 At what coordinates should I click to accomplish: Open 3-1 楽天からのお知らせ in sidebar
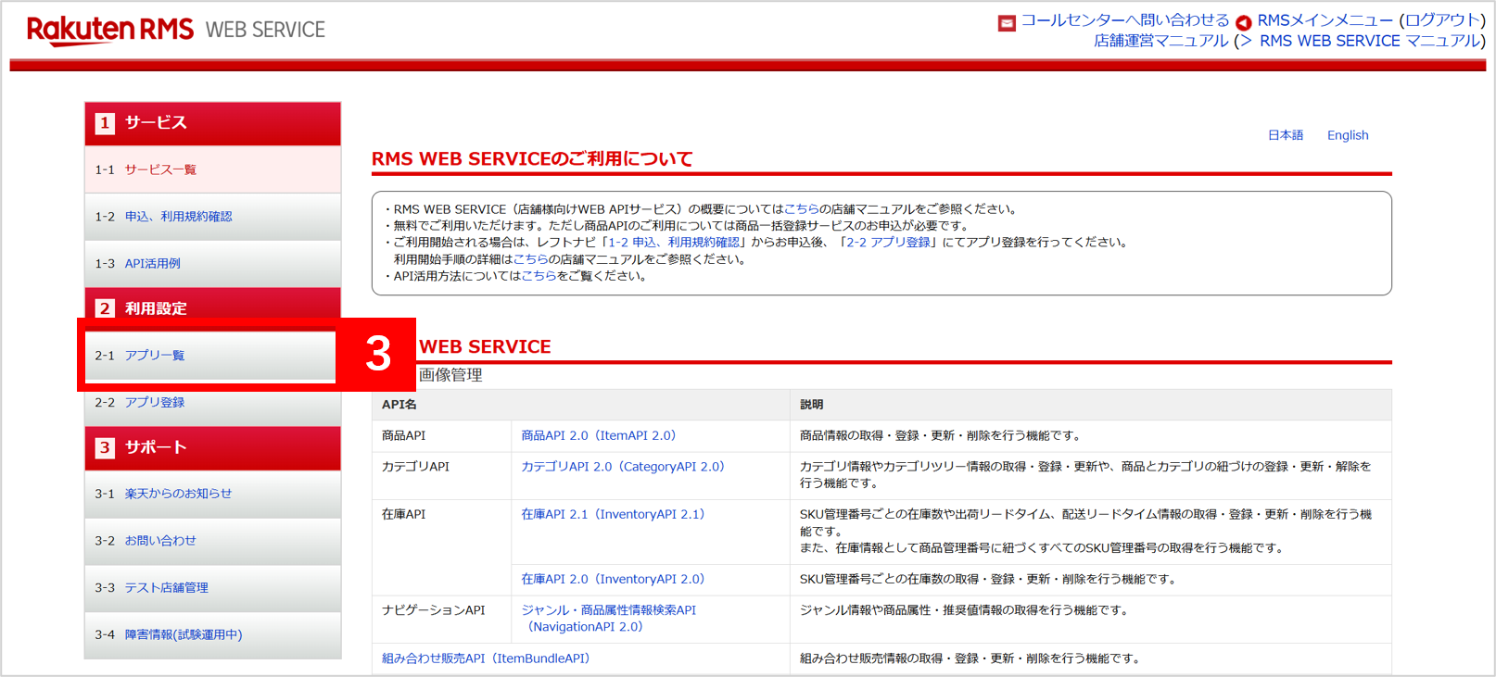(x=212, y=494)
